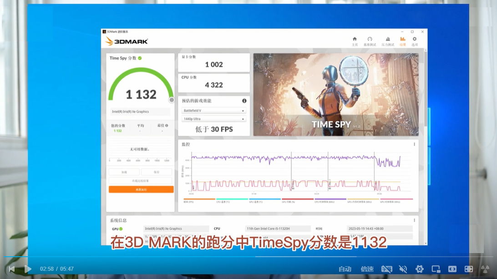The width and height of the screenshot is (497, 279).
Task: Open the Benchmarks (基准测试) tab
Action: (370, 41)
